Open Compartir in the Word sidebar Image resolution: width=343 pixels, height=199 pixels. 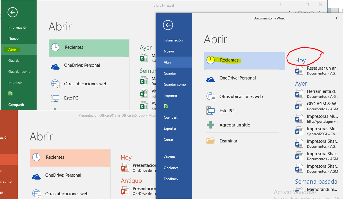click(x=171, y=117)
